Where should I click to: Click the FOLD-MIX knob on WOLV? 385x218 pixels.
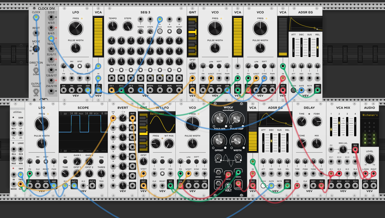[x=220, y=119]
